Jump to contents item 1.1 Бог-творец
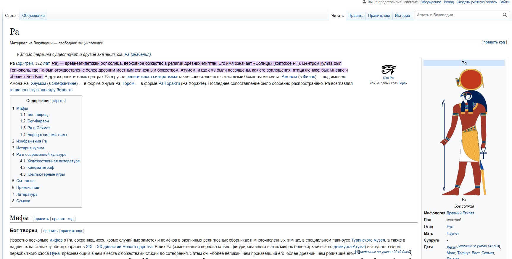This screenshot has width=512, height=259. (38, 115)
